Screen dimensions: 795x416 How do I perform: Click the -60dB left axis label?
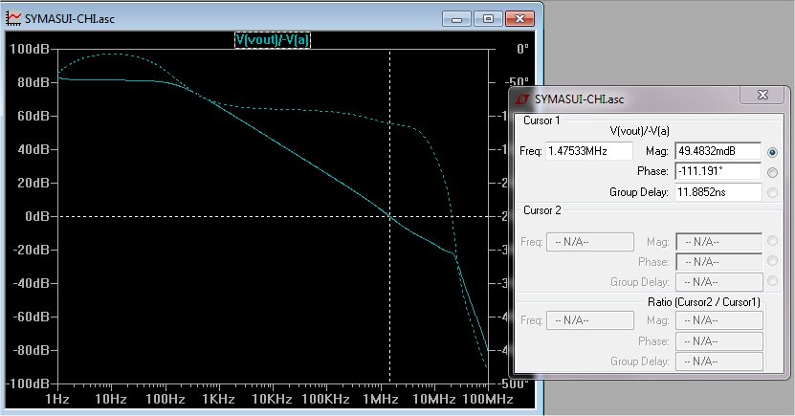pos(32,317)
